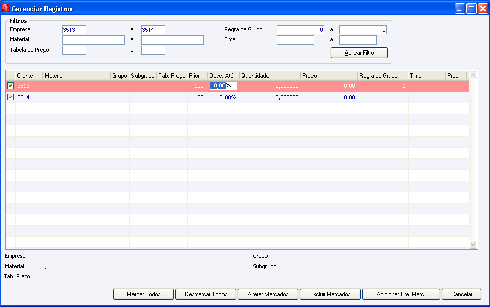This screenshot has height=307, width=490.
Task: Click the Tab. Preço column header
Action: pos(172,76)
